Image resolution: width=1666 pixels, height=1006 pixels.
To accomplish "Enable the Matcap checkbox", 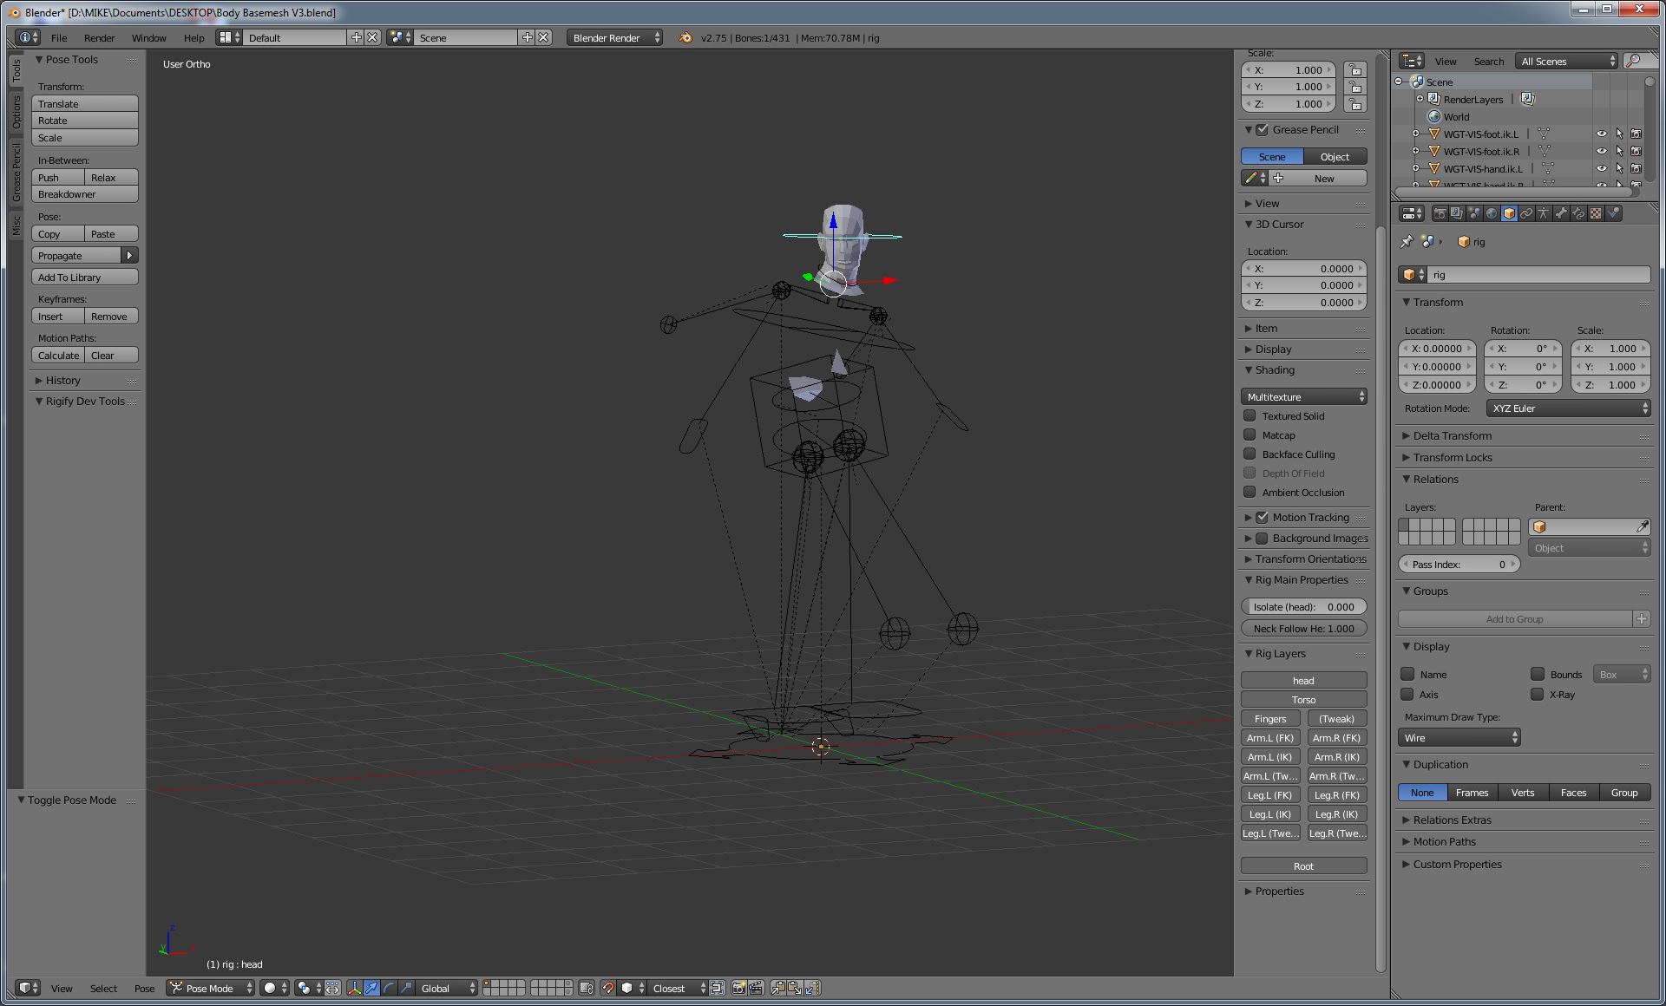I will 1249,435.
